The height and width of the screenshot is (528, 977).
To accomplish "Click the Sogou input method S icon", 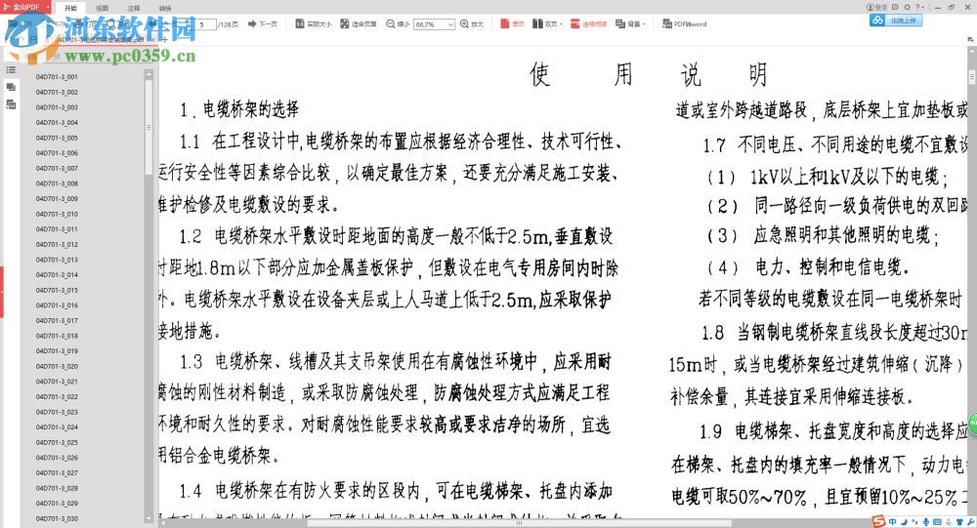I will (878, 521).
